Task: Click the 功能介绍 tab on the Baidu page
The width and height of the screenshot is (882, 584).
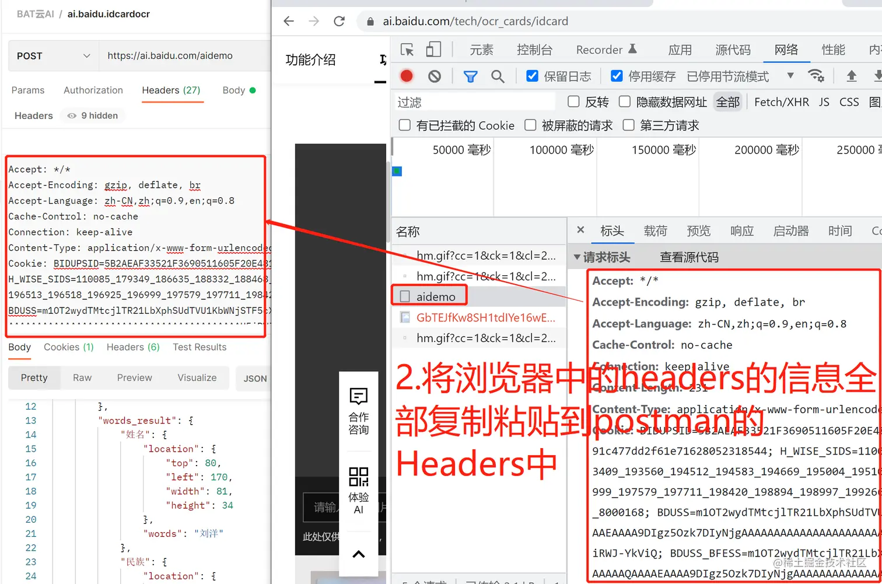Action: 310,60
